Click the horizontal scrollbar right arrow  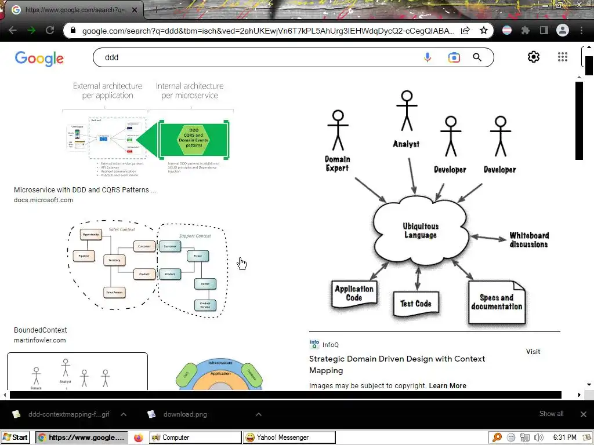[x=579, y=395]
